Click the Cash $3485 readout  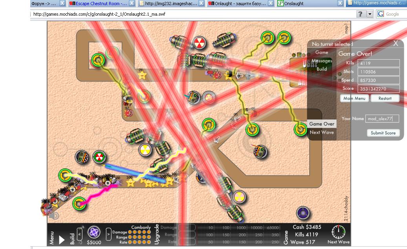[x=307, y=227]
